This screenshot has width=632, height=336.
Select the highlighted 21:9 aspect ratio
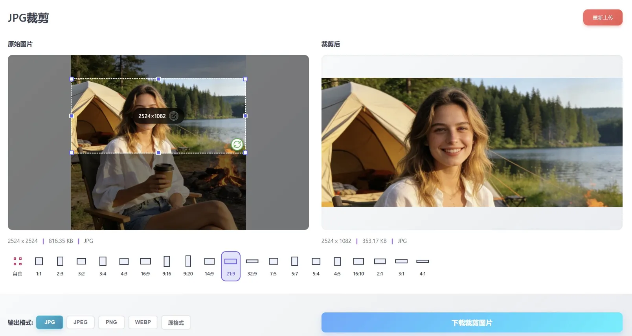pos(231,266)
